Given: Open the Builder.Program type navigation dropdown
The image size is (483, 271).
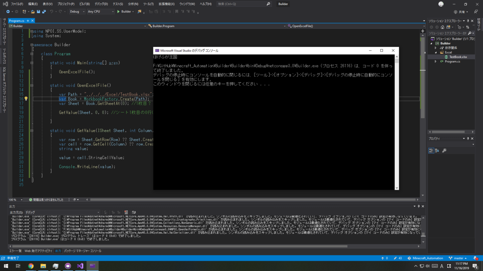Looking at the screenshot, I should click(217, 26).
